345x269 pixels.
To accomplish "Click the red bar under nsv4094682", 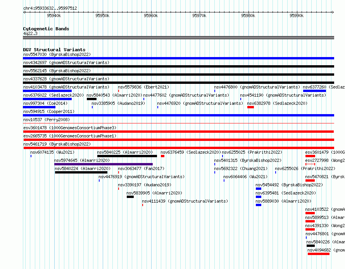I will pos(319,254).
